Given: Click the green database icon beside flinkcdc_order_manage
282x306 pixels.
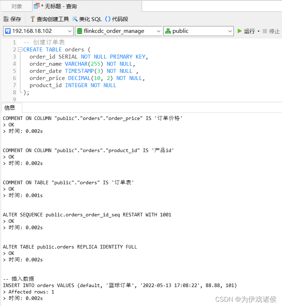Looking at the screenshot, I should point(80,31).
